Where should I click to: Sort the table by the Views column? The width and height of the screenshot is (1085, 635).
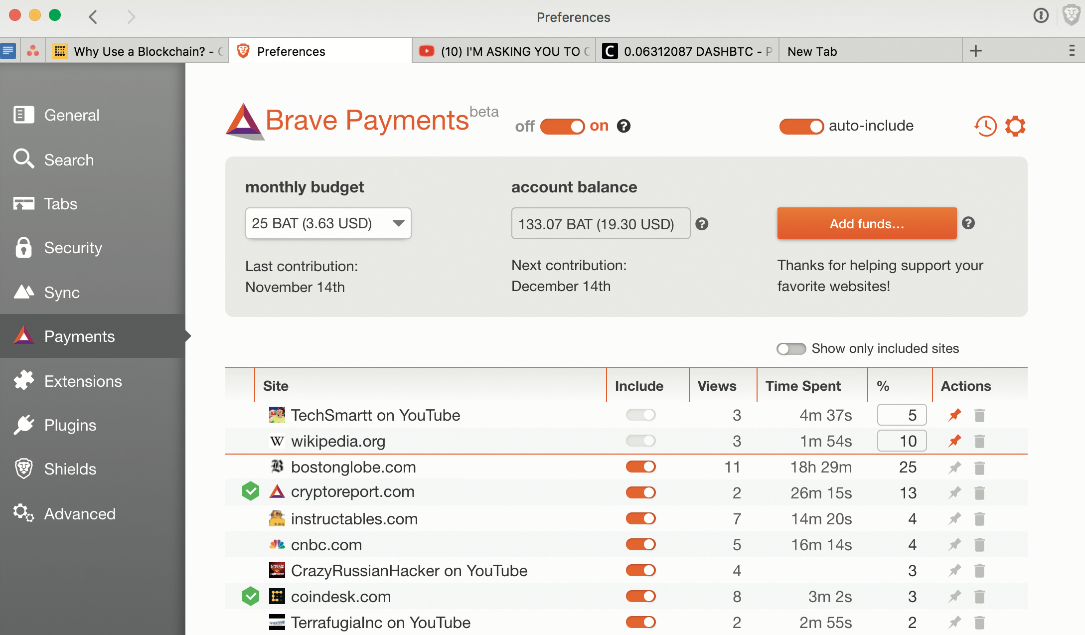(x=717, y=386)
